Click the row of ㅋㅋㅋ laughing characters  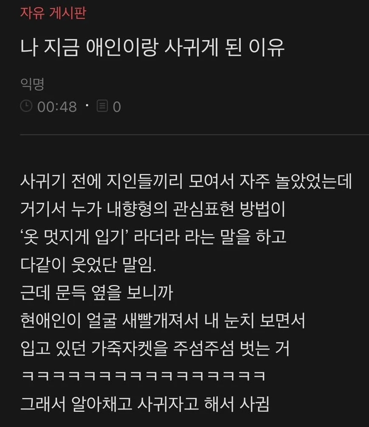click(143, 376)
